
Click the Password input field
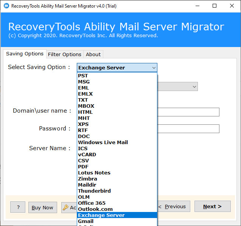pos(188,129)
